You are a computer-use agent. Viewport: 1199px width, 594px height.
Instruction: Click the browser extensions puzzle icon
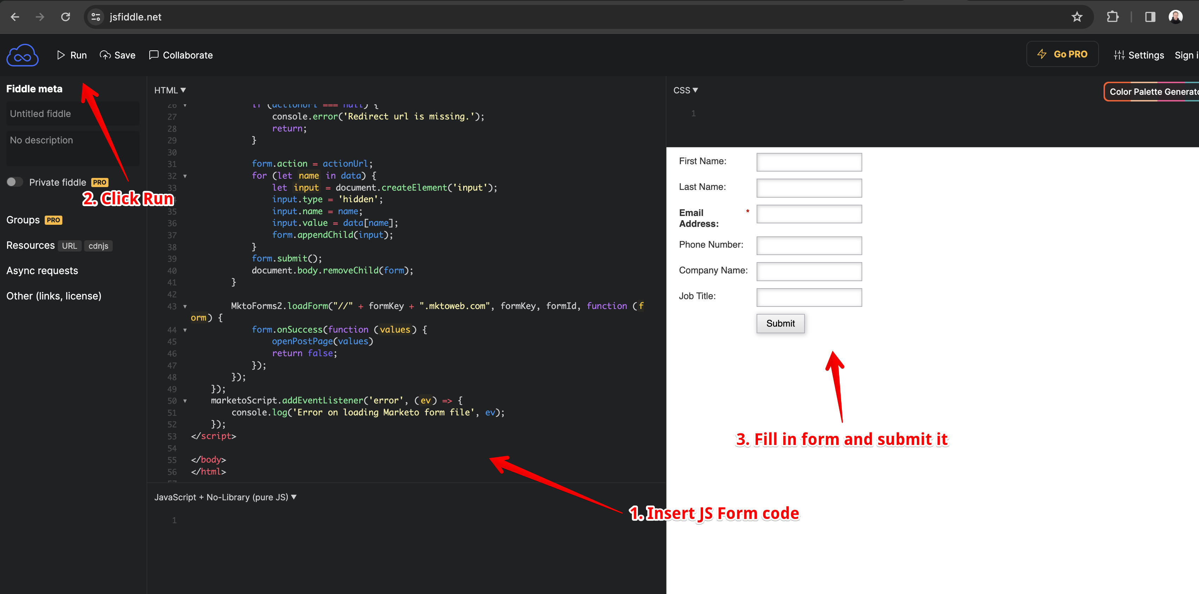1113,17
